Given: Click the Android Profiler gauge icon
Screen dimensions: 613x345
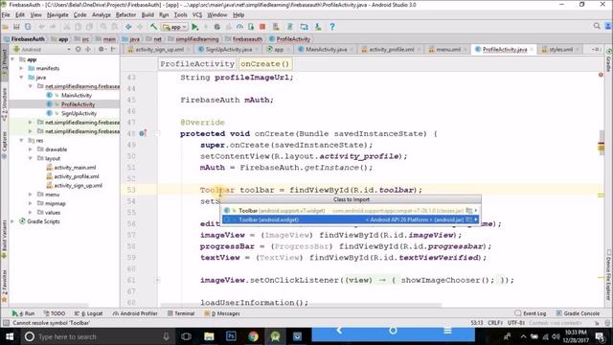Looking at the screenshot, I should pos(239,27).
